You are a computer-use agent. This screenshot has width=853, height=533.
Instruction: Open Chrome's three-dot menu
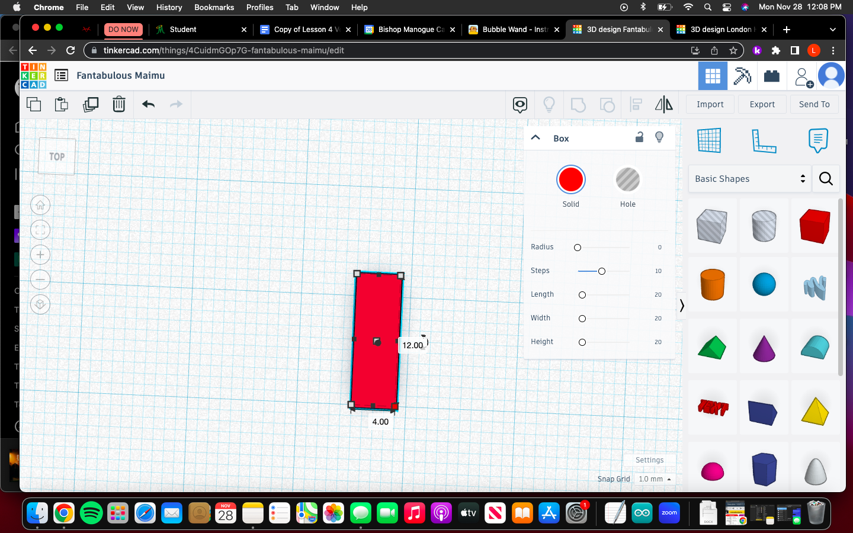coord(833,50)
